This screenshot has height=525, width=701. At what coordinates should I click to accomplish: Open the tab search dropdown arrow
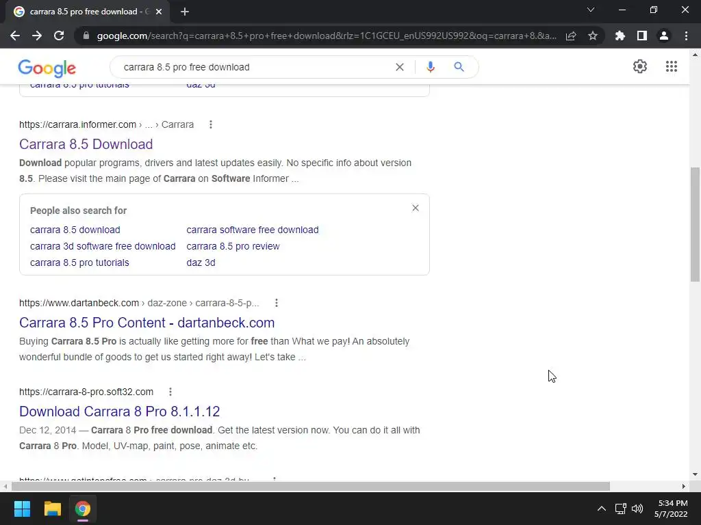[591, 10]
